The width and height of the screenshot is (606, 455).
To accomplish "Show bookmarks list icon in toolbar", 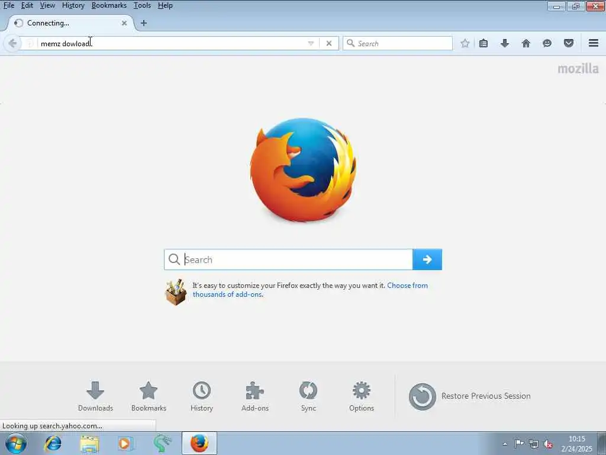I will (483, 43).
